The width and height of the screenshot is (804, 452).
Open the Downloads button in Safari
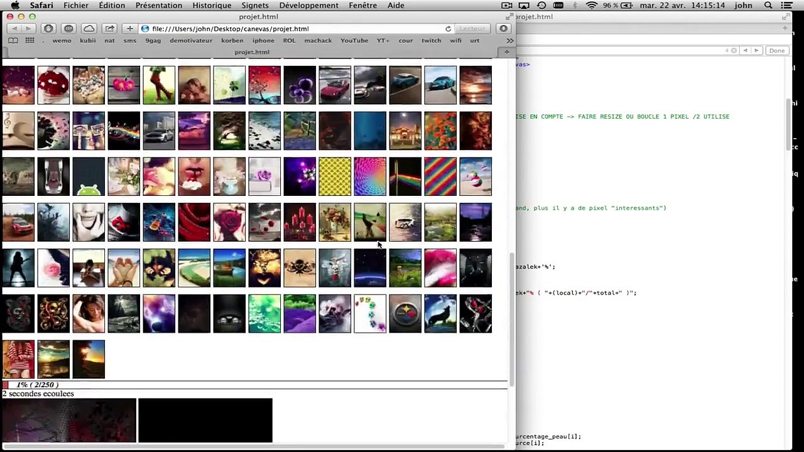[x=504, y=29]
